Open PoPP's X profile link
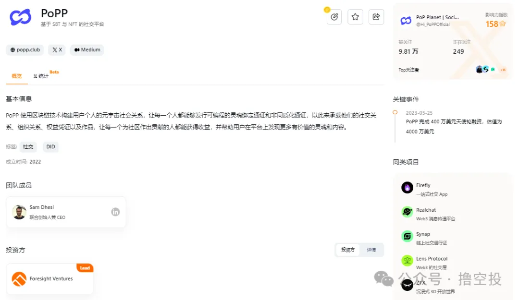This screenshot has height=300, width=519. [57, 50]
